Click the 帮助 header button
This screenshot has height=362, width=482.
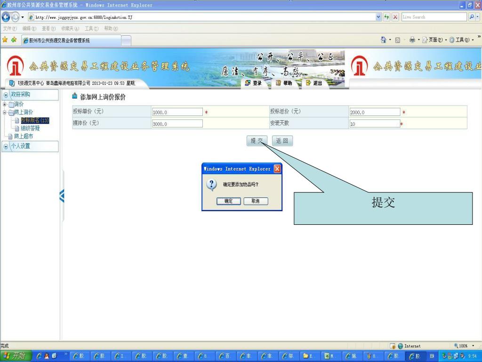[x=284, y=83]
